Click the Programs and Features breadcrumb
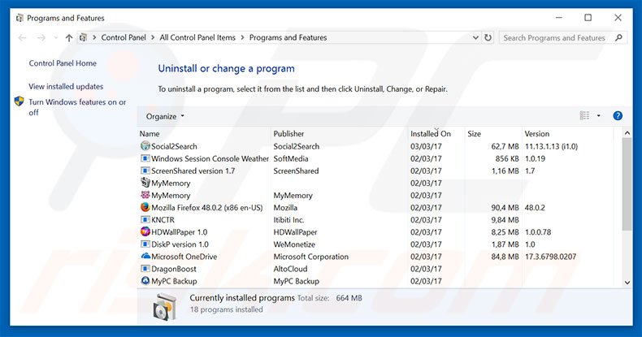This screenshot has height=337, width=642. (288, 37)
